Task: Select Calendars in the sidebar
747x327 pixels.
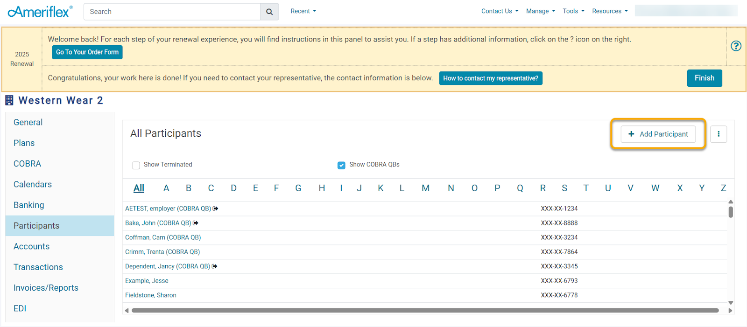Action: (60, 184)
